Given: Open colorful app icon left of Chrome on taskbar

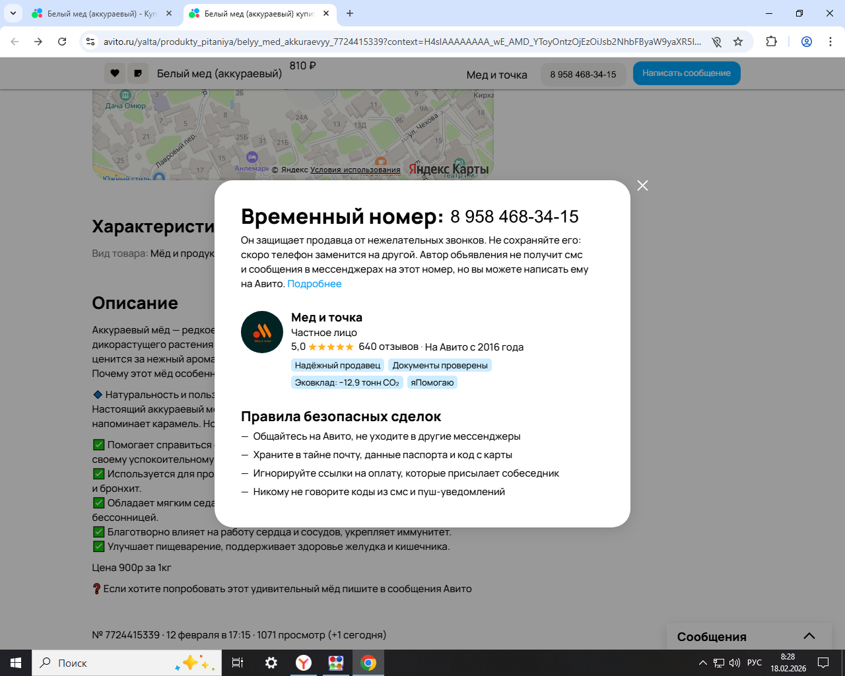Looking at the screenshot, I should click(x=336, y=663).
